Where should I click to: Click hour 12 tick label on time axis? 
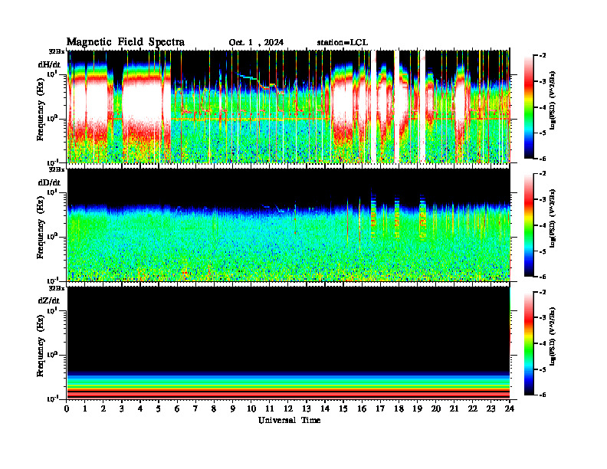pos(288,408)
